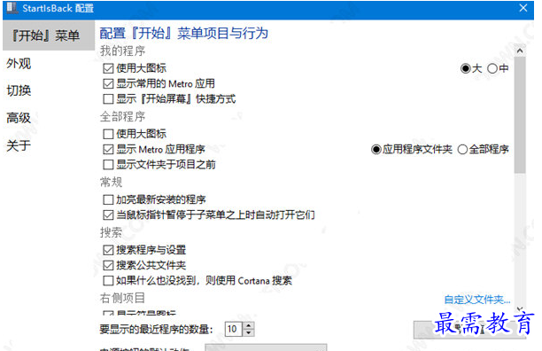This screenshot has height=351, width=542.
Task: Click the recent programs count field
Action: (x=234, y=329)
